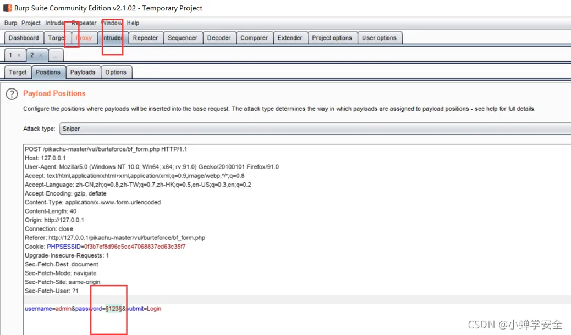Screen dimensions: 571x335
Task: Click the 'Accept-Encoding: gzip, deflate' line
Action: pyautogui.click(x=65, y=193)
